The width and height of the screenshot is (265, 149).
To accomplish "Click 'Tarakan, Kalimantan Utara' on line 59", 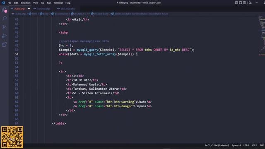I will click(96, 89).
